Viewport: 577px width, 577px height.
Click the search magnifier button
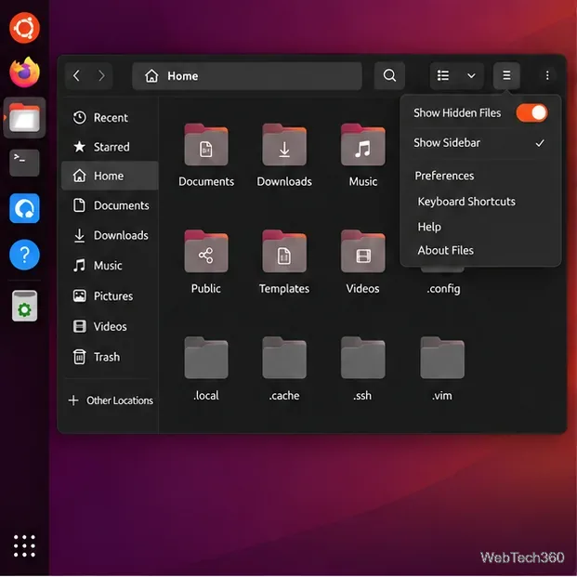pyautogui.click(x=389, y=76)
